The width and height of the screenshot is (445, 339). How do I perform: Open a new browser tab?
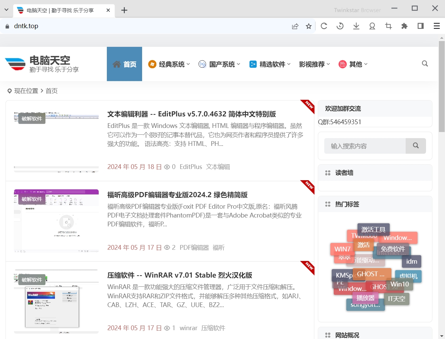pyautogui.click(x=124, y=10)
